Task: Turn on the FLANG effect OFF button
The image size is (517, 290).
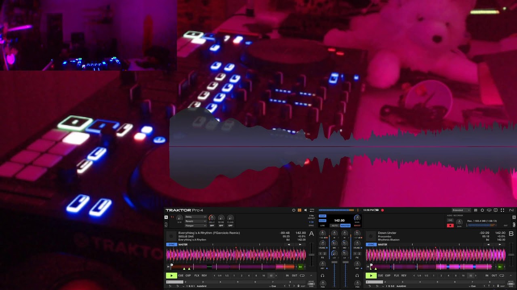Action: [230, 226]
